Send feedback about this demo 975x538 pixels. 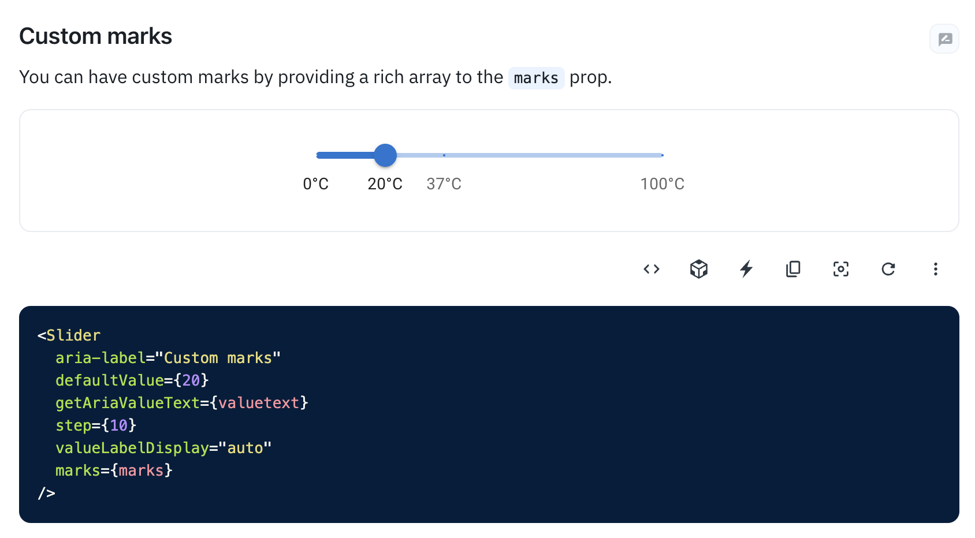coord(944,39)
